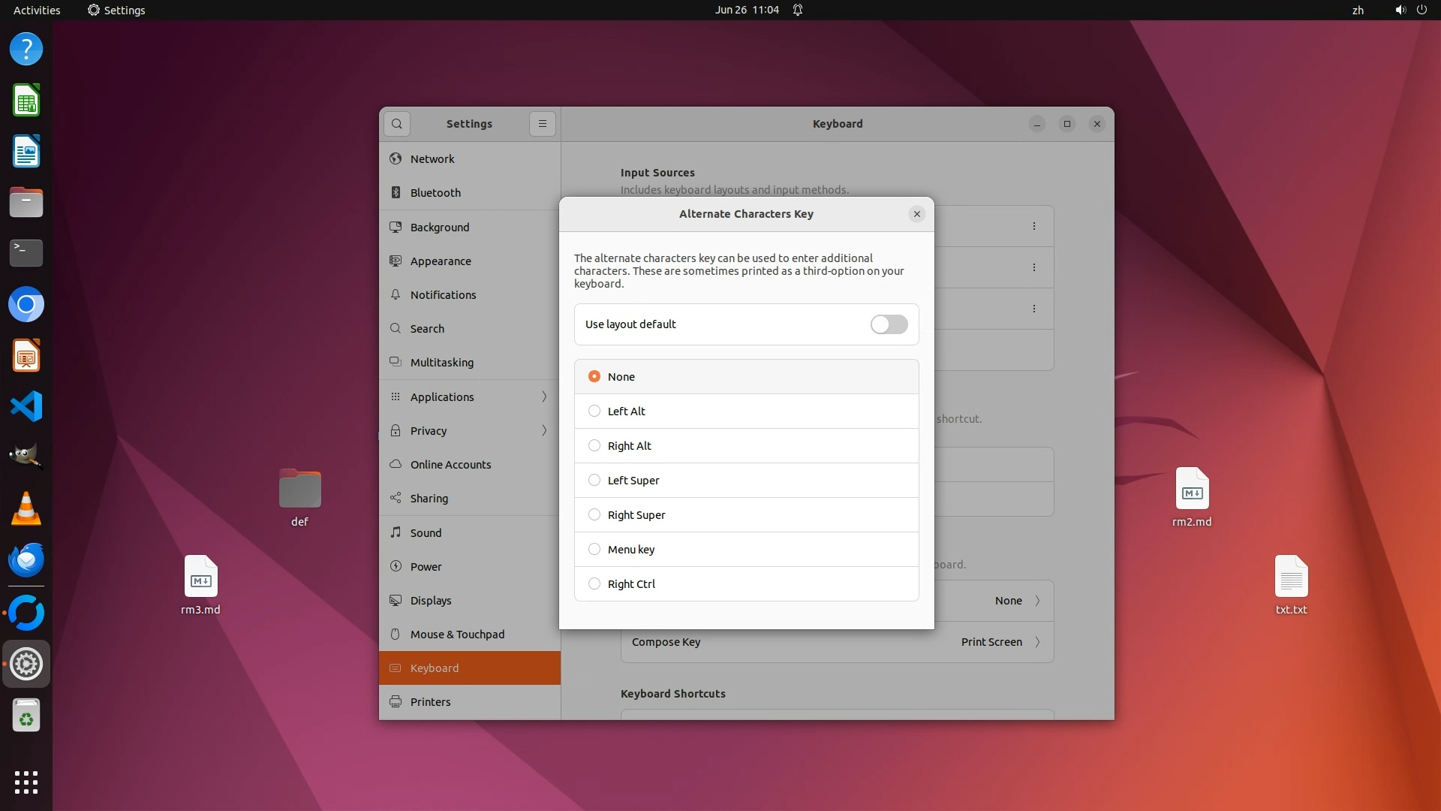Toggle the Use layout default switch
The image size is (1441, 811).
[889, 324]
